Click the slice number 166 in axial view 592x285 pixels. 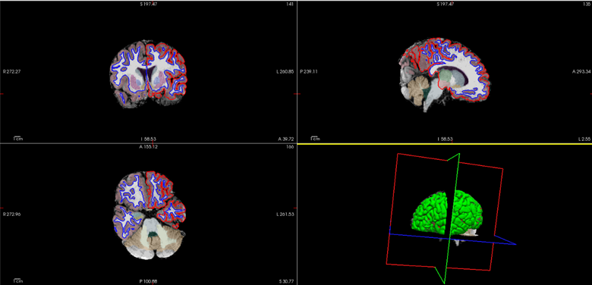291,146
